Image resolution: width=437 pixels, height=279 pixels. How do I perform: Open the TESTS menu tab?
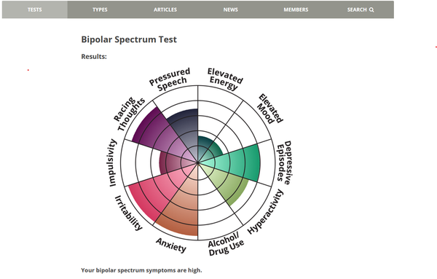tap(34, 9)
